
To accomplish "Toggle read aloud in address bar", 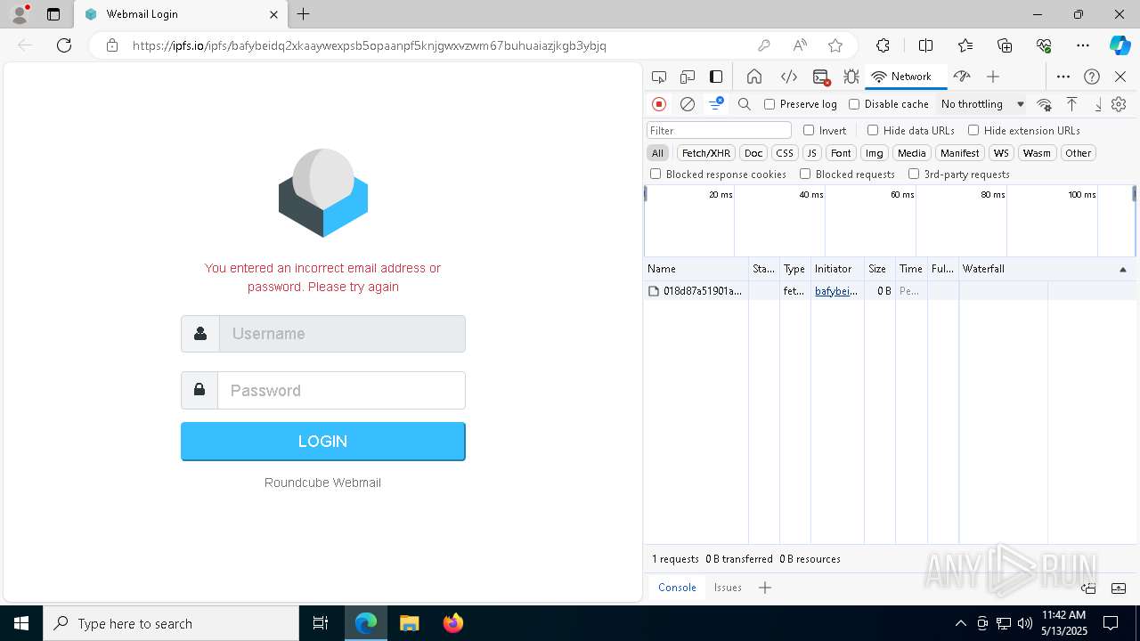I will [x=800, y=45].
